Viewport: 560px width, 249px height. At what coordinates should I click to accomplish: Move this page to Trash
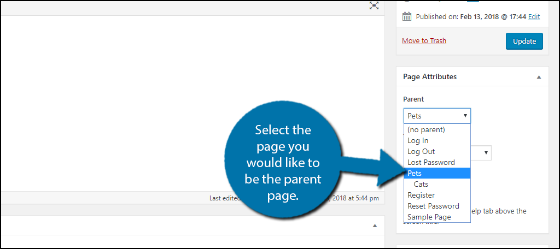[x=424, y=40]
